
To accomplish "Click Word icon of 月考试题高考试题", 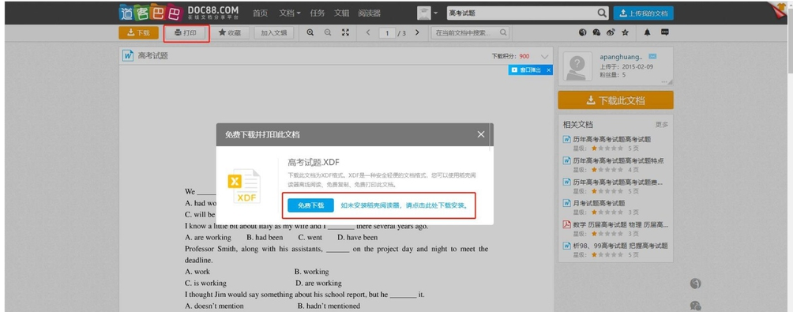I will (x=567, y=203).
